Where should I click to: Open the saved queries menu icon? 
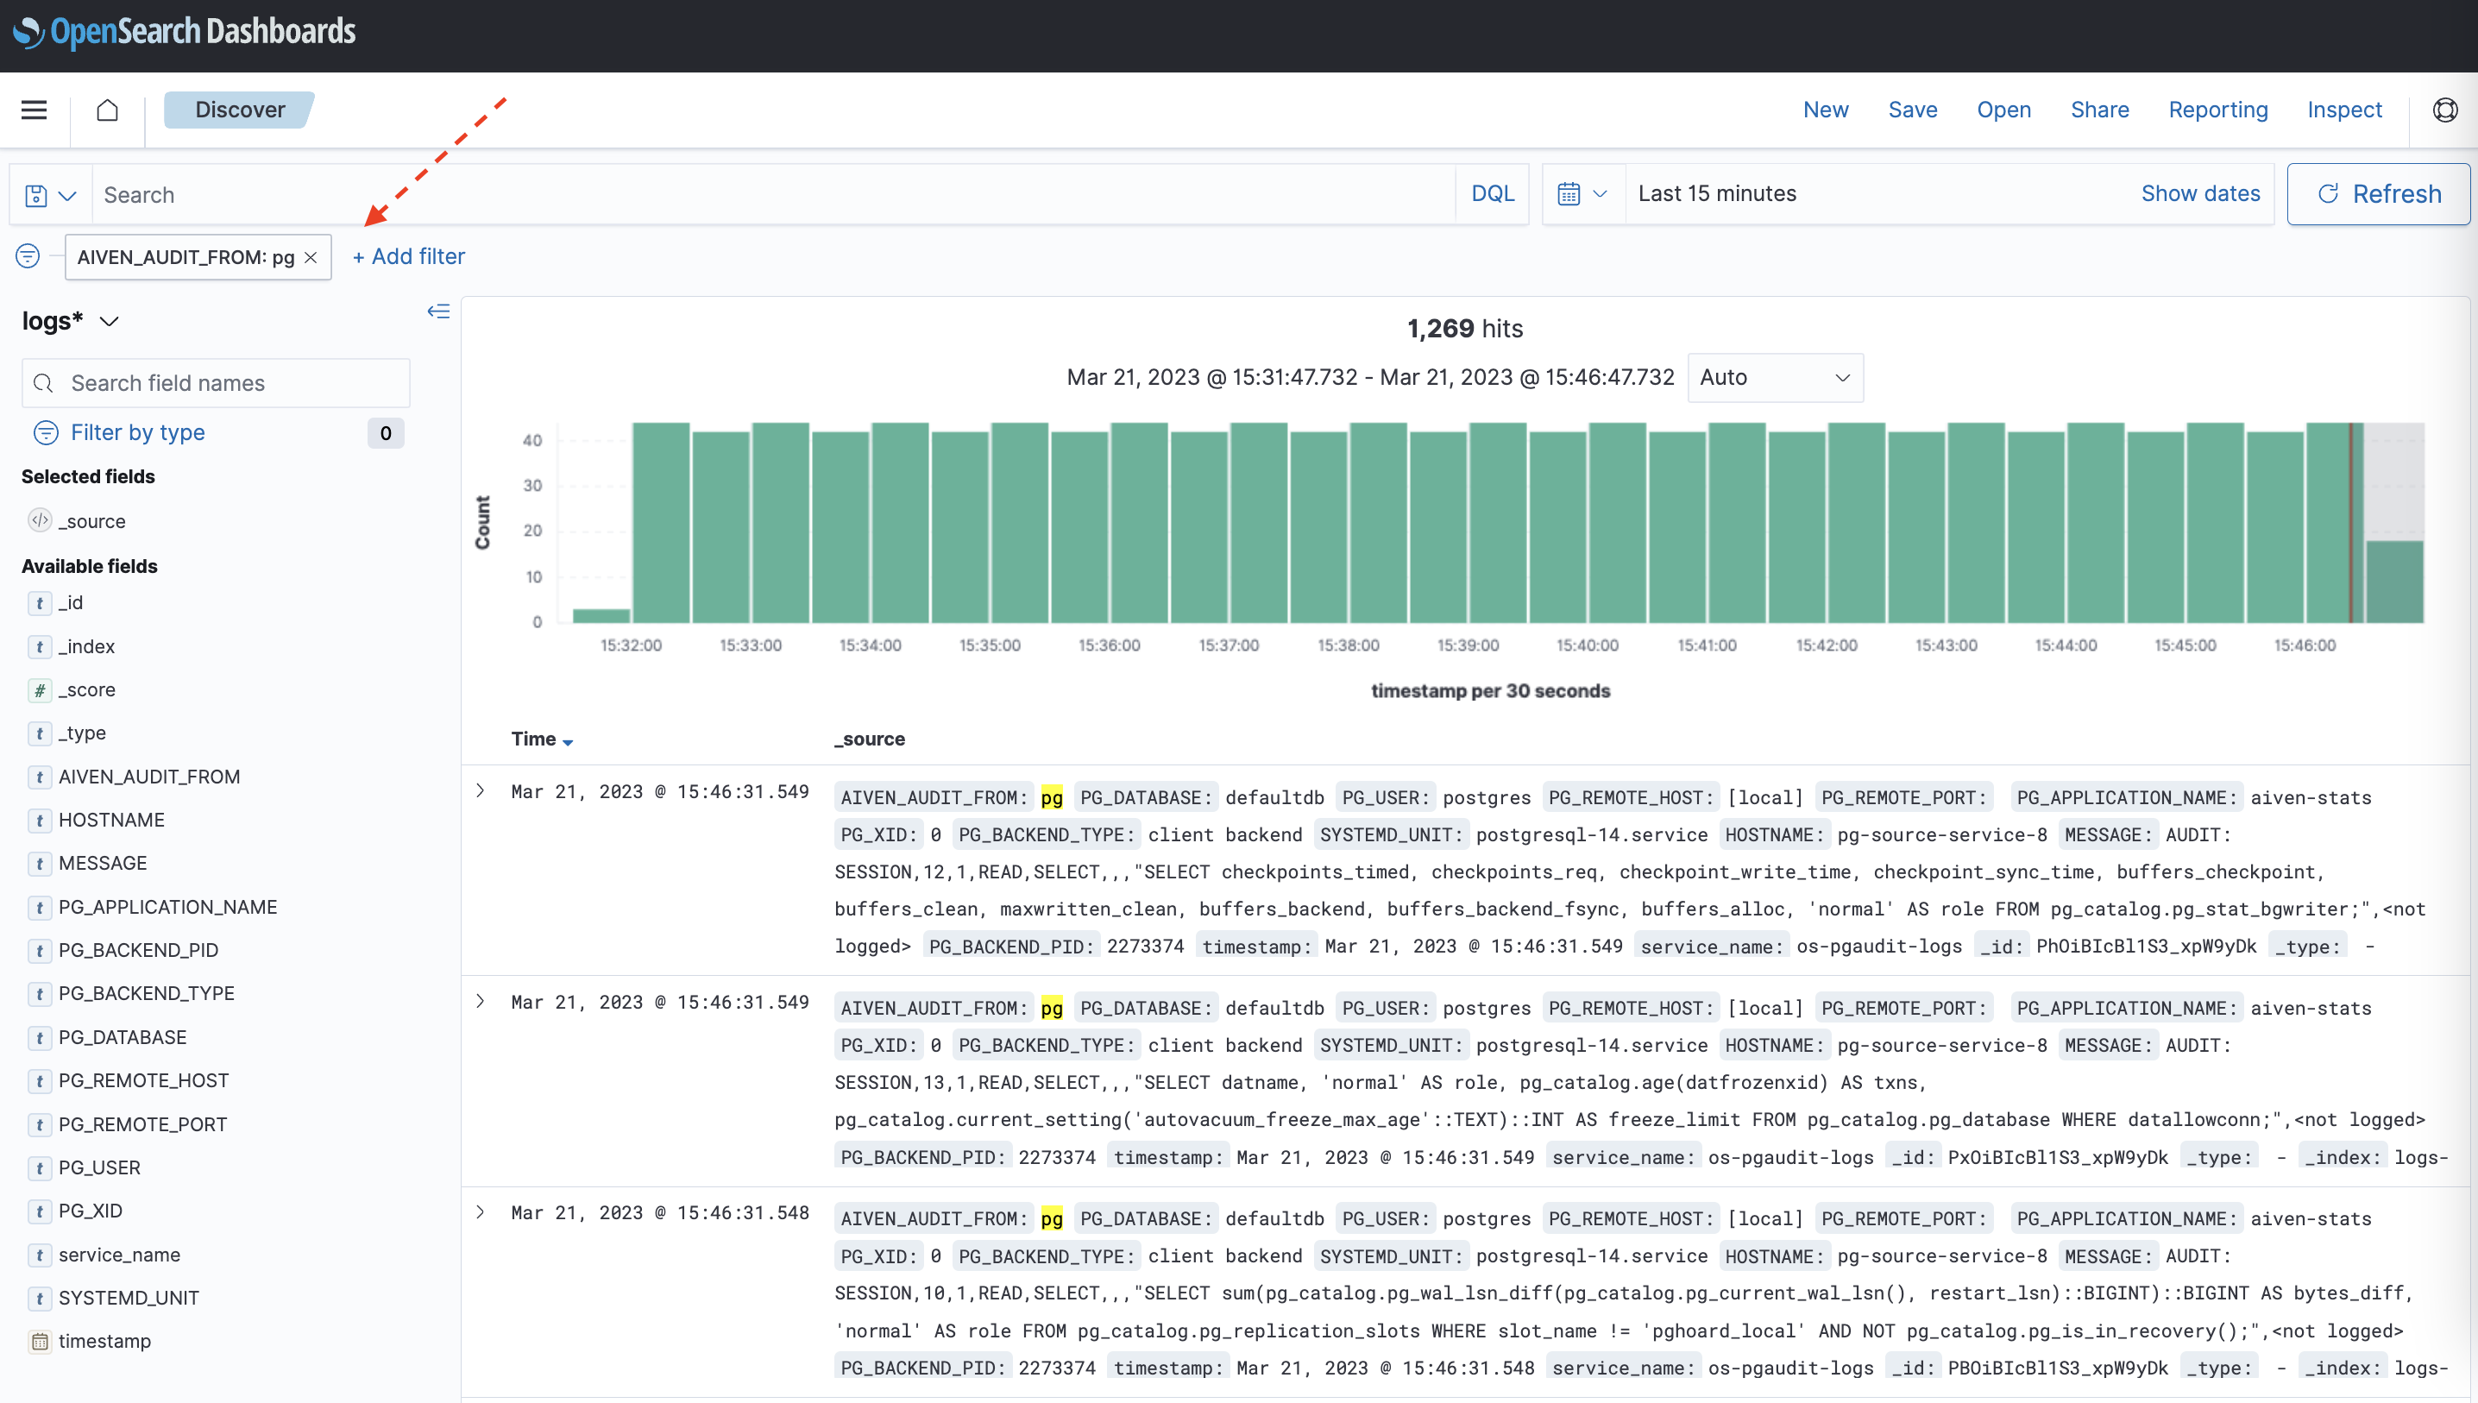50,196
